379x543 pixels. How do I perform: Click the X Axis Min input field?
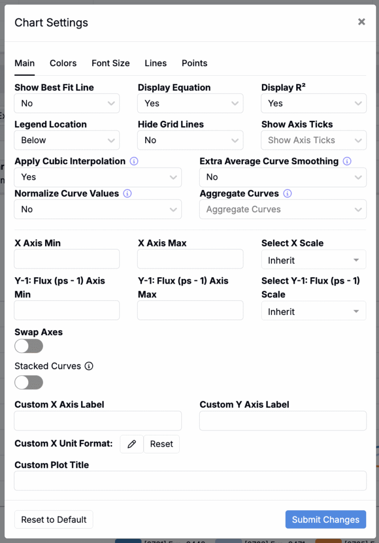67,259
